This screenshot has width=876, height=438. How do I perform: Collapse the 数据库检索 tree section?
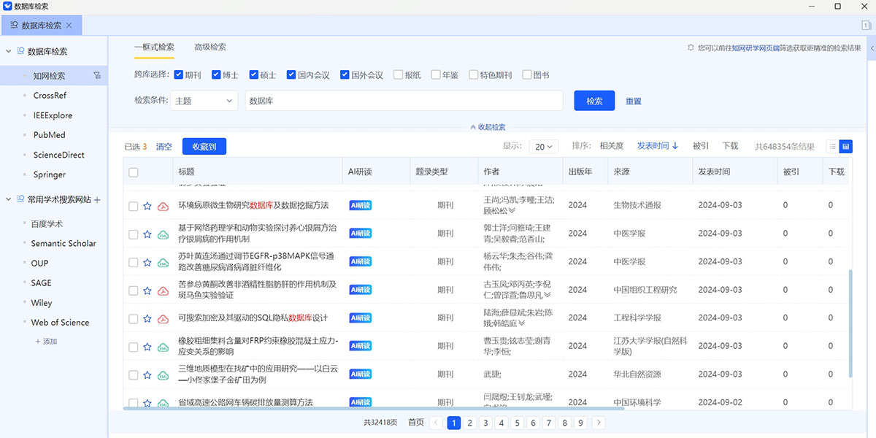(9, 52)
